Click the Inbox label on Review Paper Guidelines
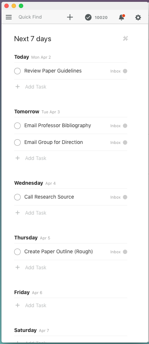This screenshot has height=344, width=149. coord(115,71)
